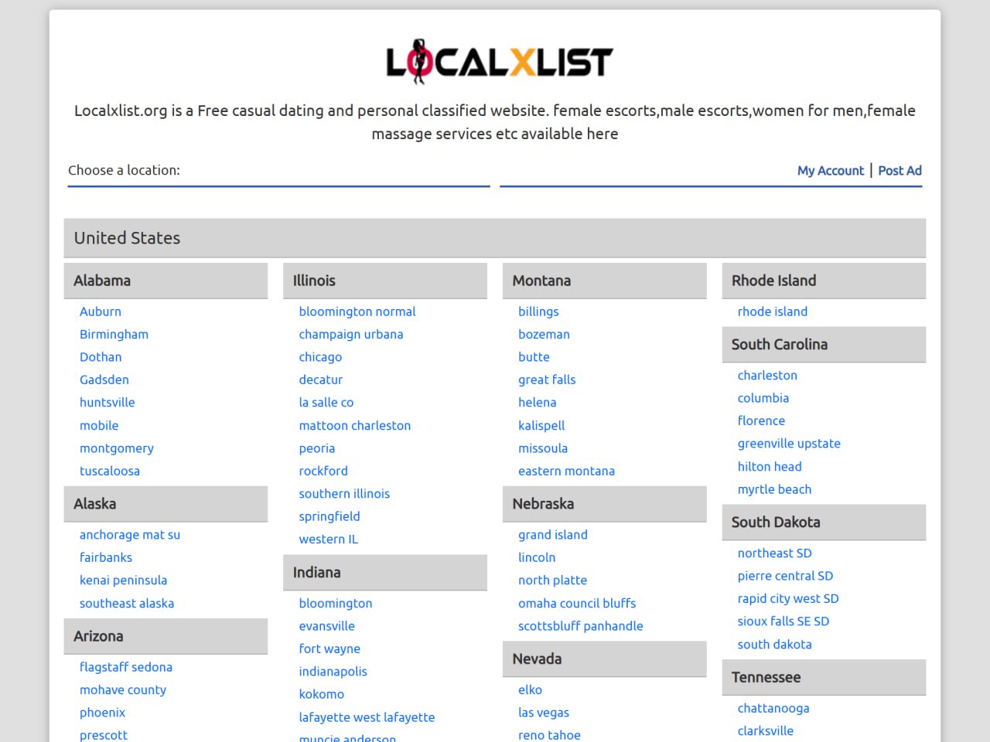This screenshot has height=742, width=990.
Task: Choose las vegas under Nevada
Action: coord(543,713)
